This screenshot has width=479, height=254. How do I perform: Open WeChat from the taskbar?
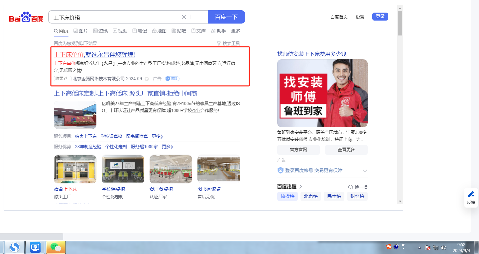(56, 247)
